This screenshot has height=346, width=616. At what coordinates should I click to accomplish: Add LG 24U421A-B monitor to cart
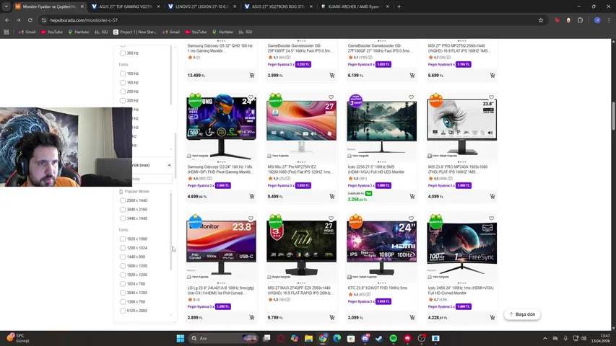pyautogui.click(x=252, y=317)
